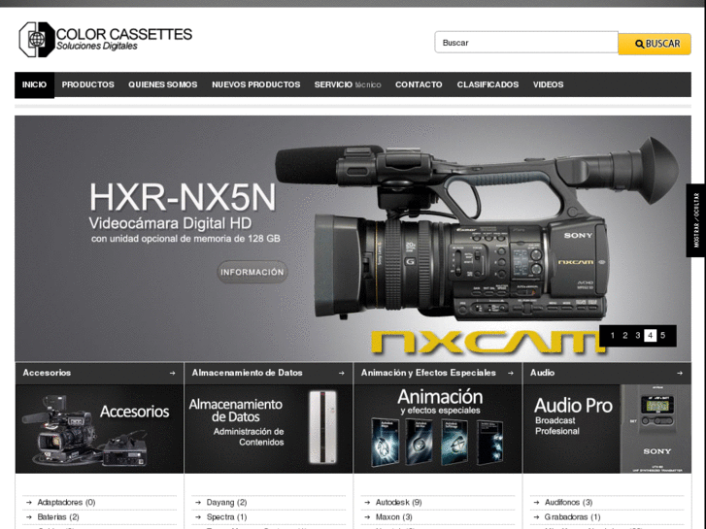Click the Información button on the banner
The image size is (706, 529).
coord(252,272)
